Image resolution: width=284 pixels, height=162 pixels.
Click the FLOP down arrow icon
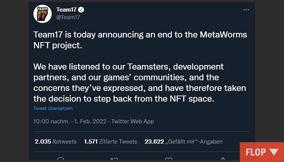click(273, 152)
